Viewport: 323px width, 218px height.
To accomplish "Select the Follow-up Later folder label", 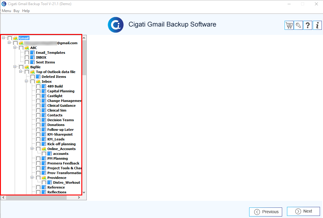I will point(60,130).
